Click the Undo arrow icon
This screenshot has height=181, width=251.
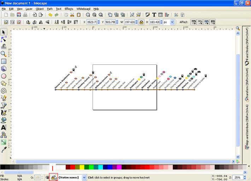50,15
